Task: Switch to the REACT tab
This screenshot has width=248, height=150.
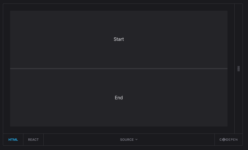Action: 33,140
